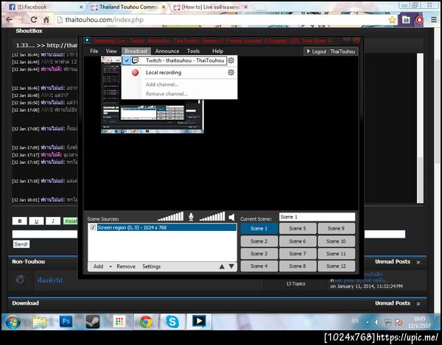The width and height of the screenshot is (442, 345).
Task: Open the Tools menu
Action: [x=193, y=51]
